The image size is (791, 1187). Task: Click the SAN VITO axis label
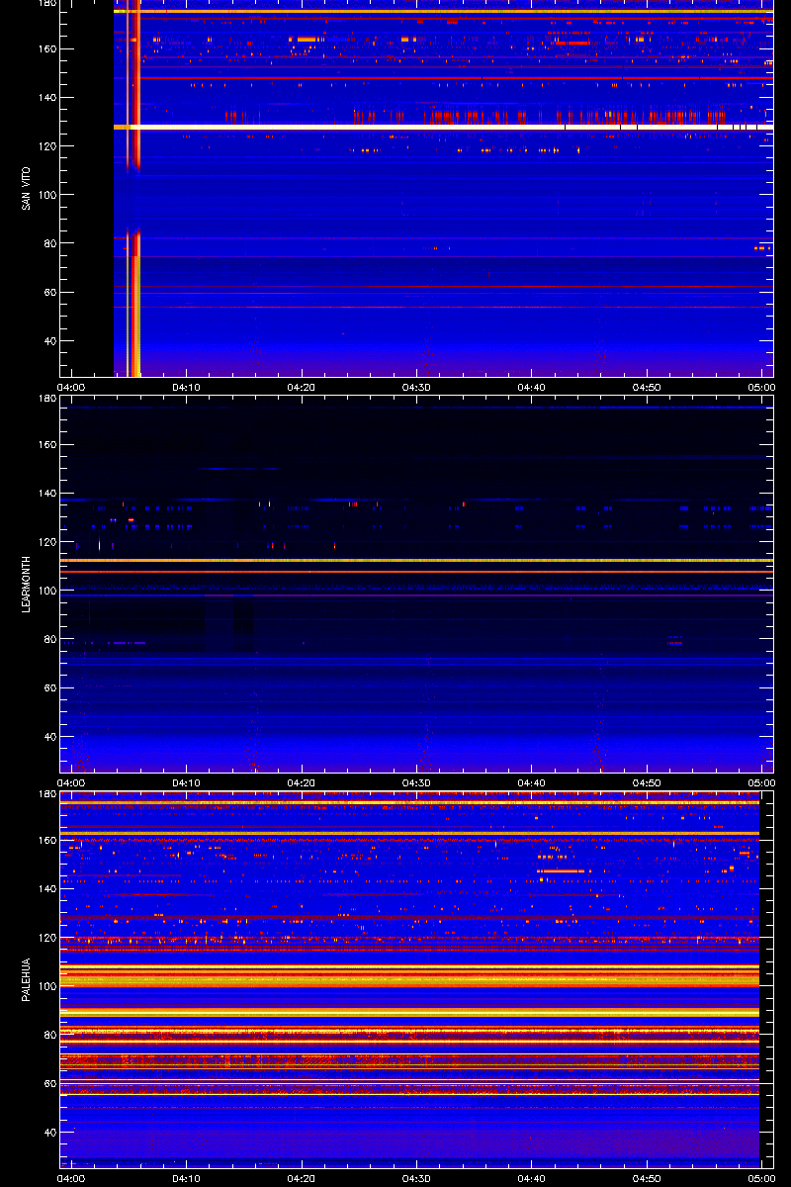(x=27, y=189)
